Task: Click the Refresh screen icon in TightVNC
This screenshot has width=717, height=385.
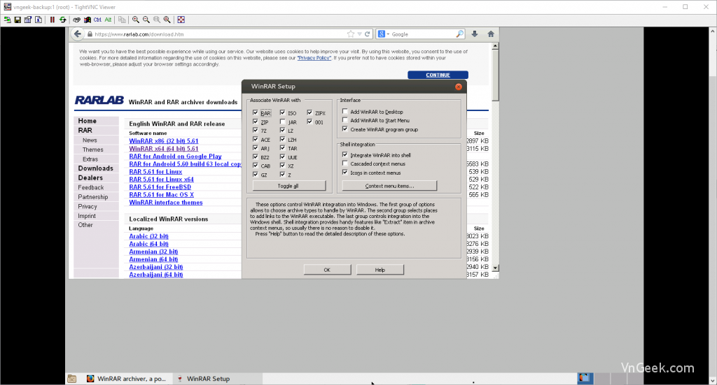Action: click(x=62, y=20)
